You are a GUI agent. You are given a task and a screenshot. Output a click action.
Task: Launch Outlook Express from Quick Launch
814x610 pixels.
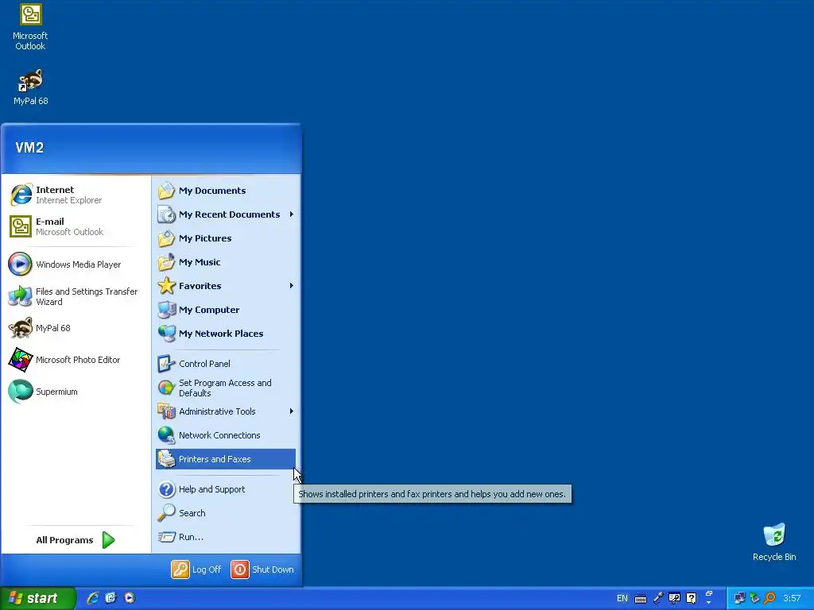(x=111, y=598)
